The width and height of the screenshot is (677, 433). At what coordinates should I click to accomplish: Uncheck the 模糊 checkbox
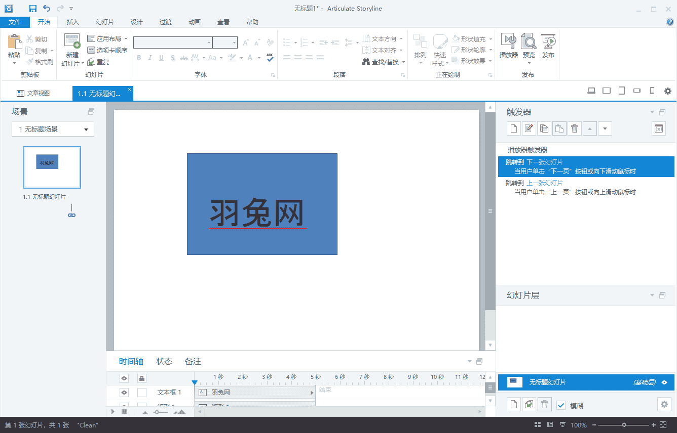point(559,404)
